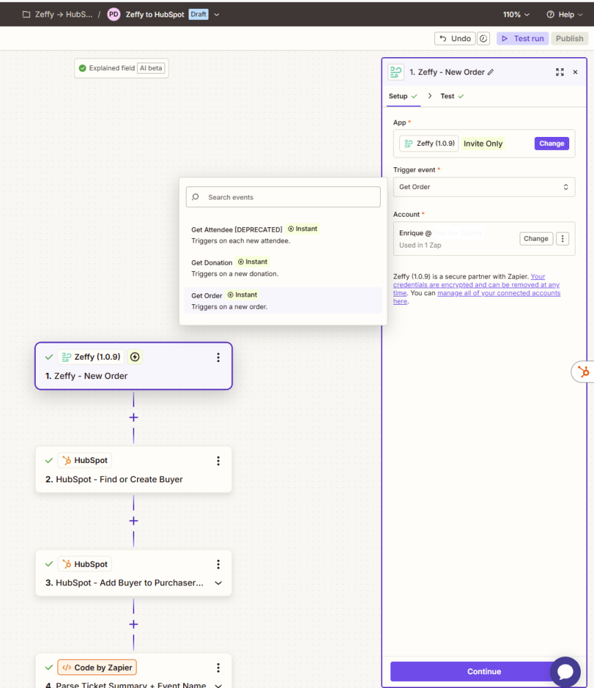Expand the Zap title dropdown chevron

[217, 14]
